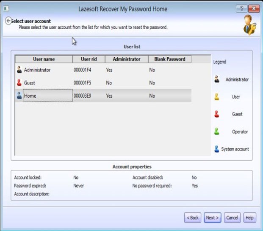Image resolution: width=263 pixels, height=231 pixels.
Task: Click the user-with-key wizard icon
Action: point(250,25)
